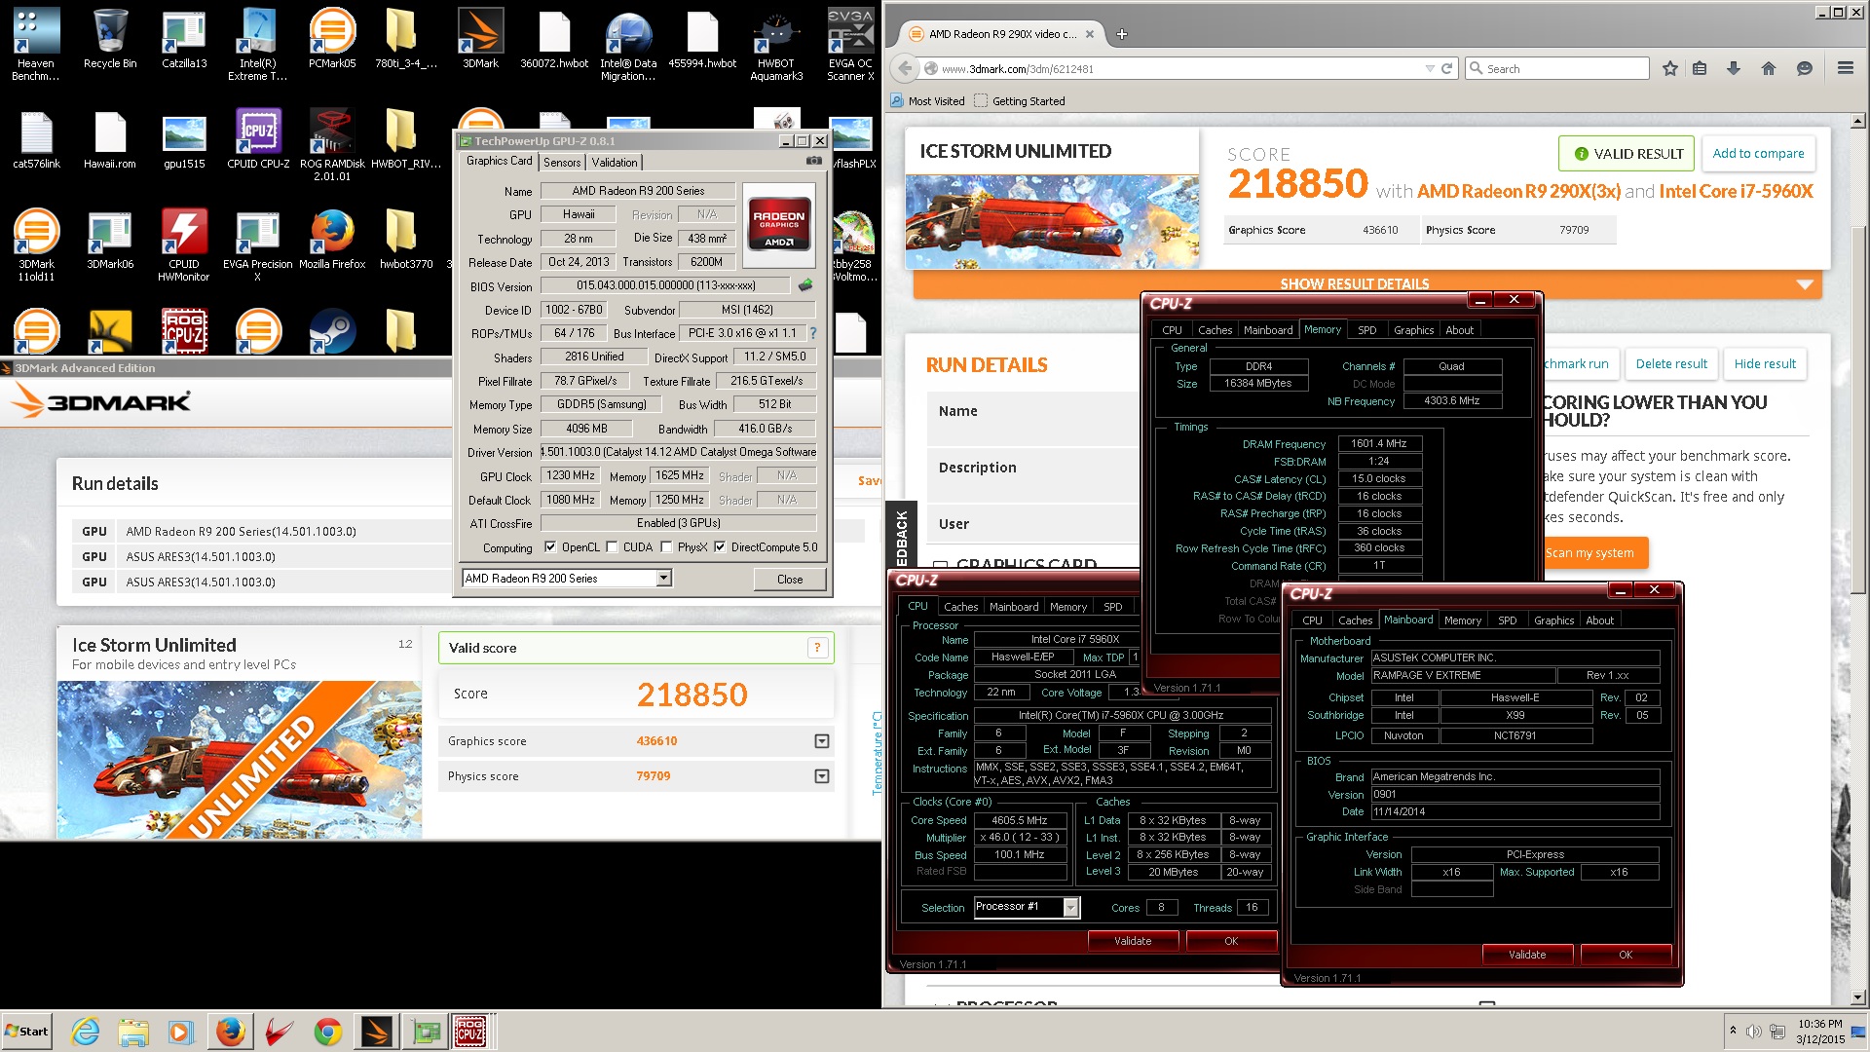
Task: Open the Firefox URL history dropdown arrow
Action: 1430,68
